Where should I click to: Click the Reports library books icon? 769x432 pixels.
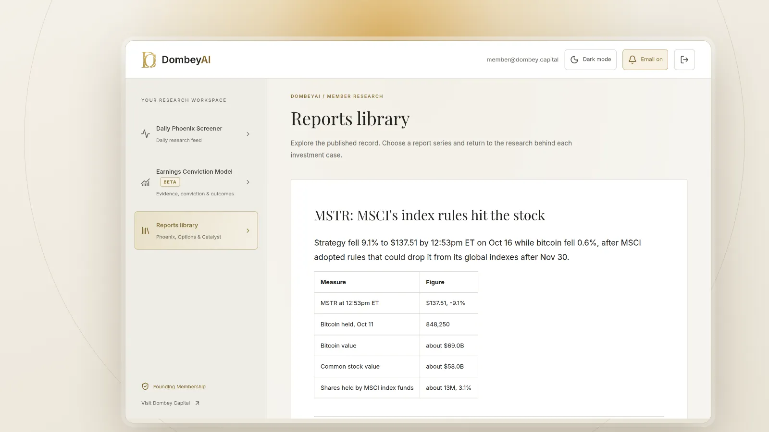(146, 230)
